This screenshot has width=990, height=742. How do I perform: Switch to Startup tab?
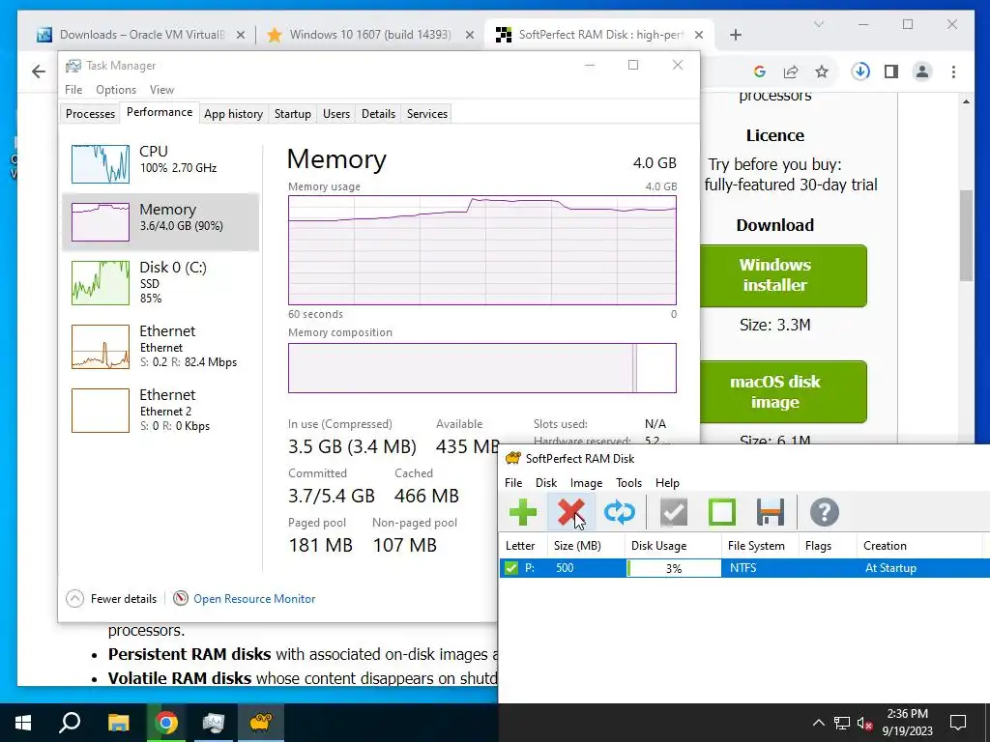point(292,114)
